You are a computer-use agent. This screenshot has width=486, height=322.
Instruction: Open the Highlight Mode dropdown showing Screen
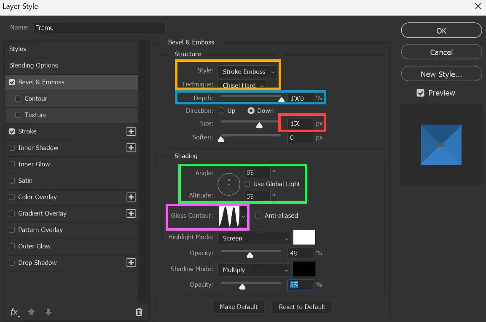(254, 238)
